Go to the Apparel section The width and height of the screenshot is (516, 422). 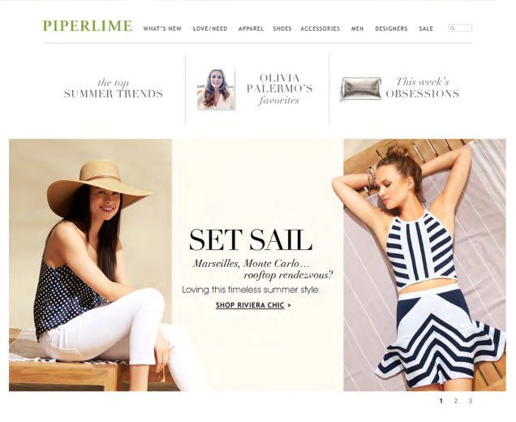pyautogui.click(x=251, y=28)
